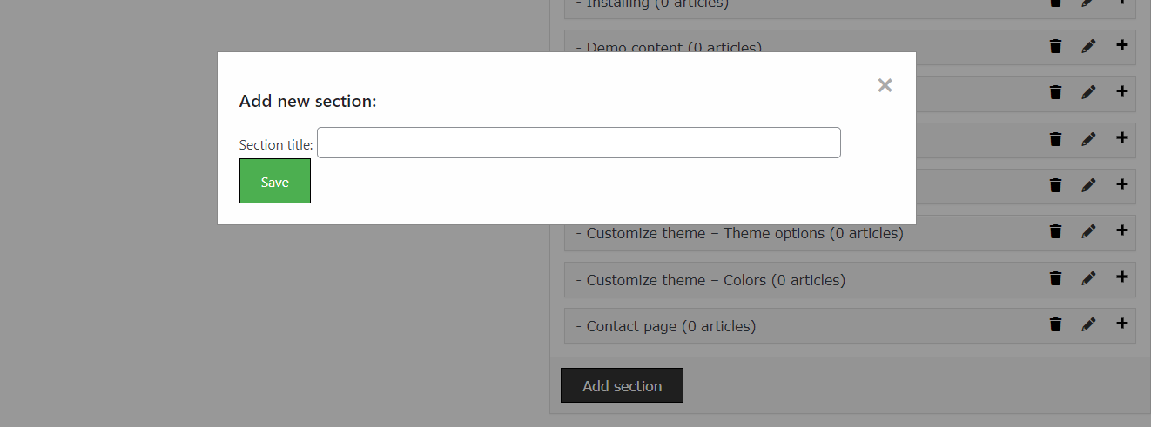Select Customize theme – Colors row label
The width and height of the screenshot is (1151, 427).
[715, 280]
